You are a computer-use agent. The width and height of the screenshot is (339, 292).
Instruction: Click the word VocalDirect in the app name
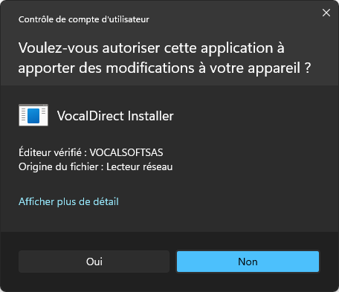(x=91, y=116)
